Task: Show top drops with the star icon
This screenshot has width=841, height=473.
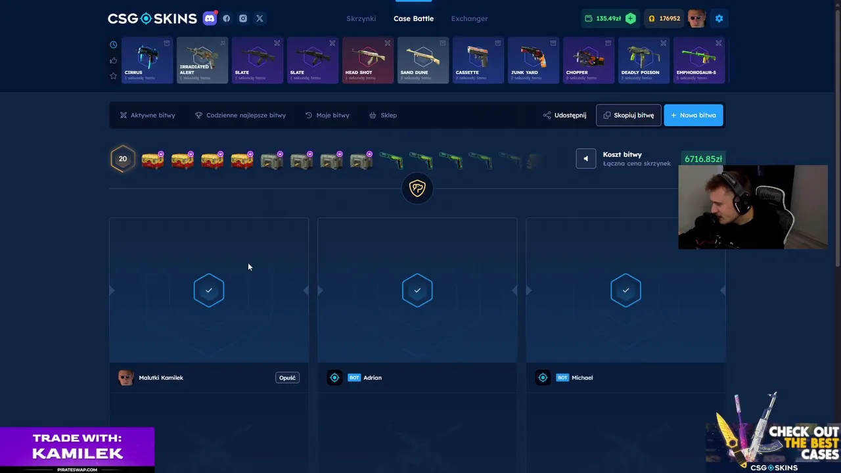Action: 113,76
